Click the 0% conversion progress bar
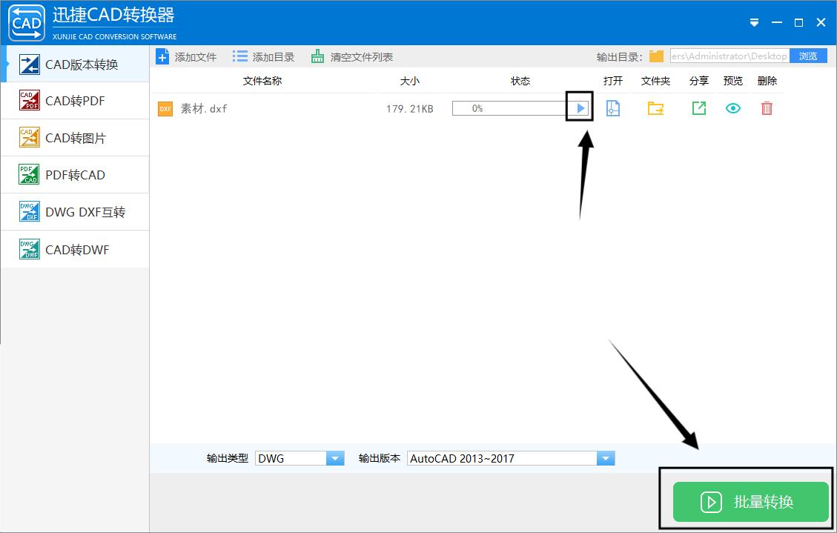The width and height of the screenshot is (837, 533). pos(512,107)
